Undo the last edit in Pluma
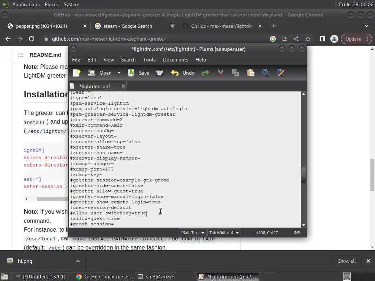Screen dimensions: 375x281 (x=183, y=73)
